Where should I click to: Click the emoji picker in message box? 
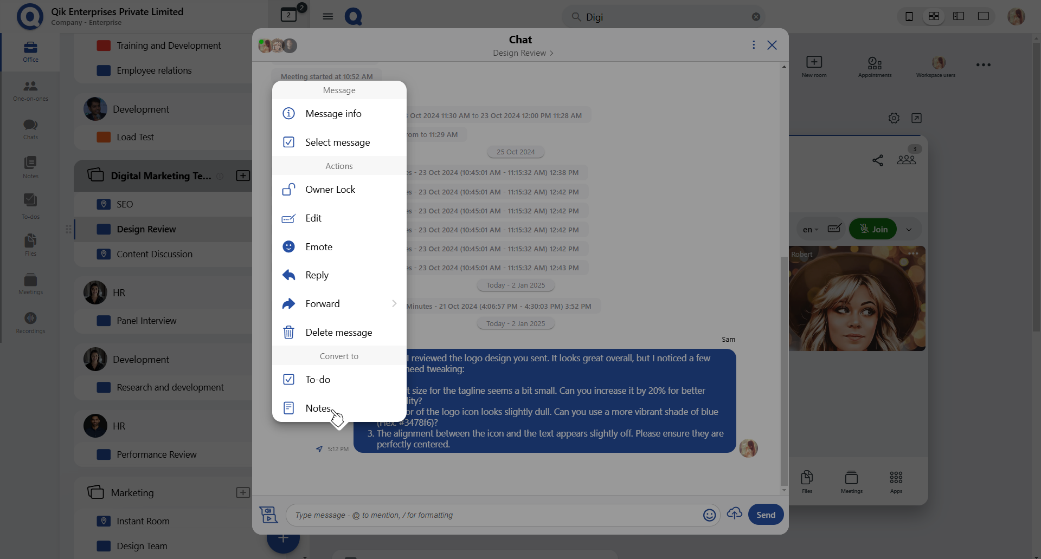click(x=709, y=515)
